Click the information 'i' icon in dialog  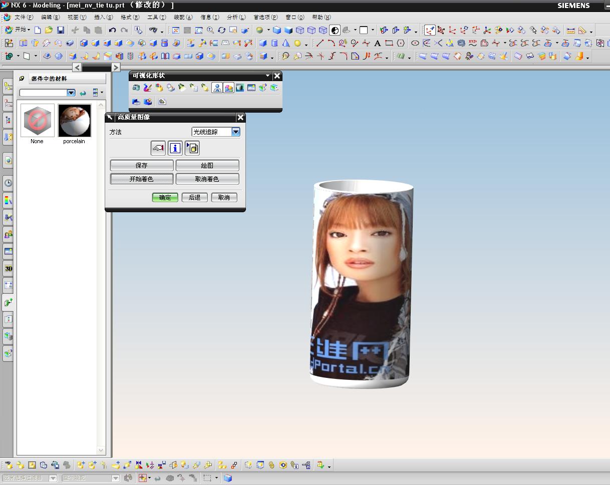[x=175, y=148]
